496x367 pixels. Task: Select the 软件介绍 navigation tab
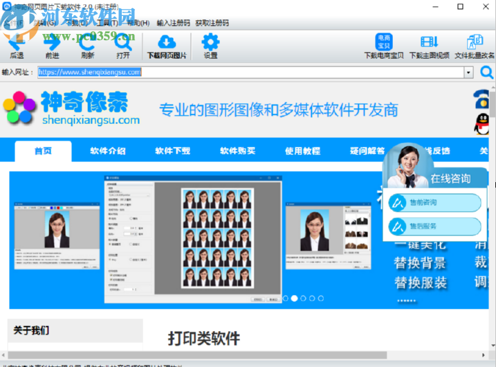tap(108, 151)
